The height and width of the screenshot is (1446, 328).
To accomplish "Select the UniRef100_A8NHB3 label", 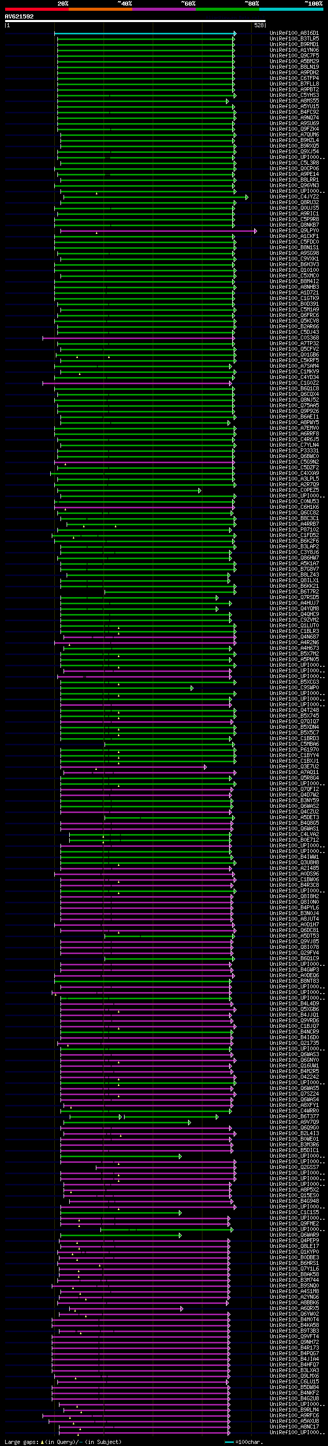I will [294, 287].
